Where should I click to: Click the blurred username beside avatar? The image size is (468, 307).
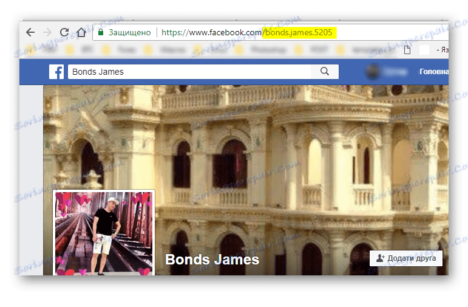[396, 72]
